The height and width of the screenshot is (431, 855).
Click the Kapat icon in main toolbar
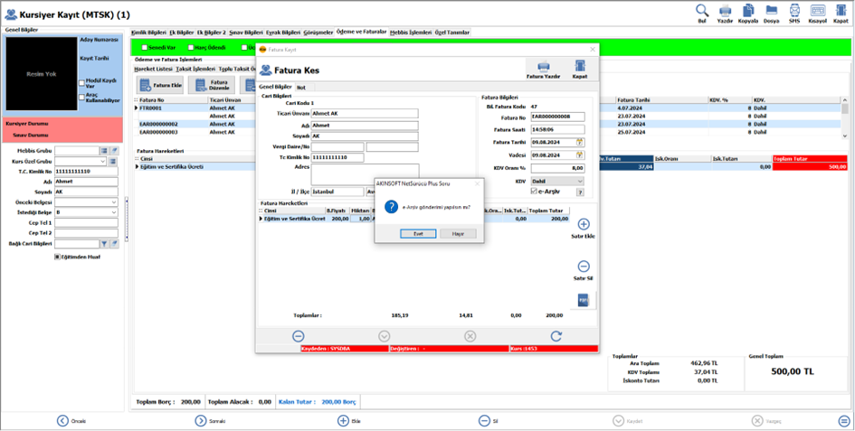[x=841, y=11]
